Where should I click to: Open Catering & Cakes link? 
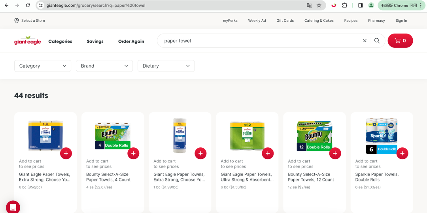pyautogui.click(x=319, y=21)
